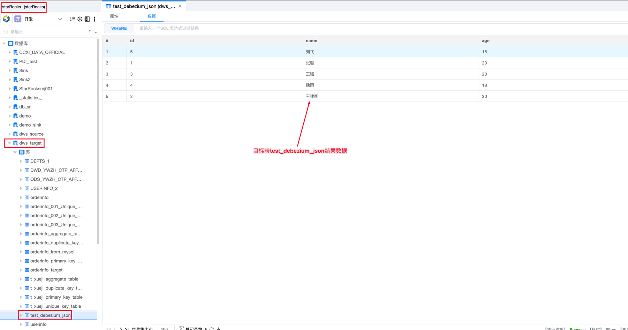The width and height of the screenshot is (628, 330).
Task: Click the download results icon in status bar
Action: [x=219, y=328]
